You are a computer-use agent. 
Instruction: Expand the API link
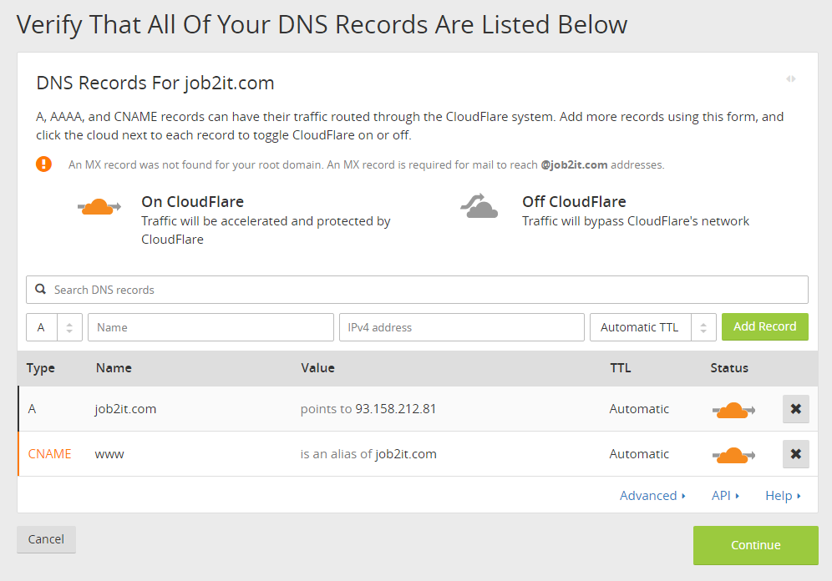725,496
